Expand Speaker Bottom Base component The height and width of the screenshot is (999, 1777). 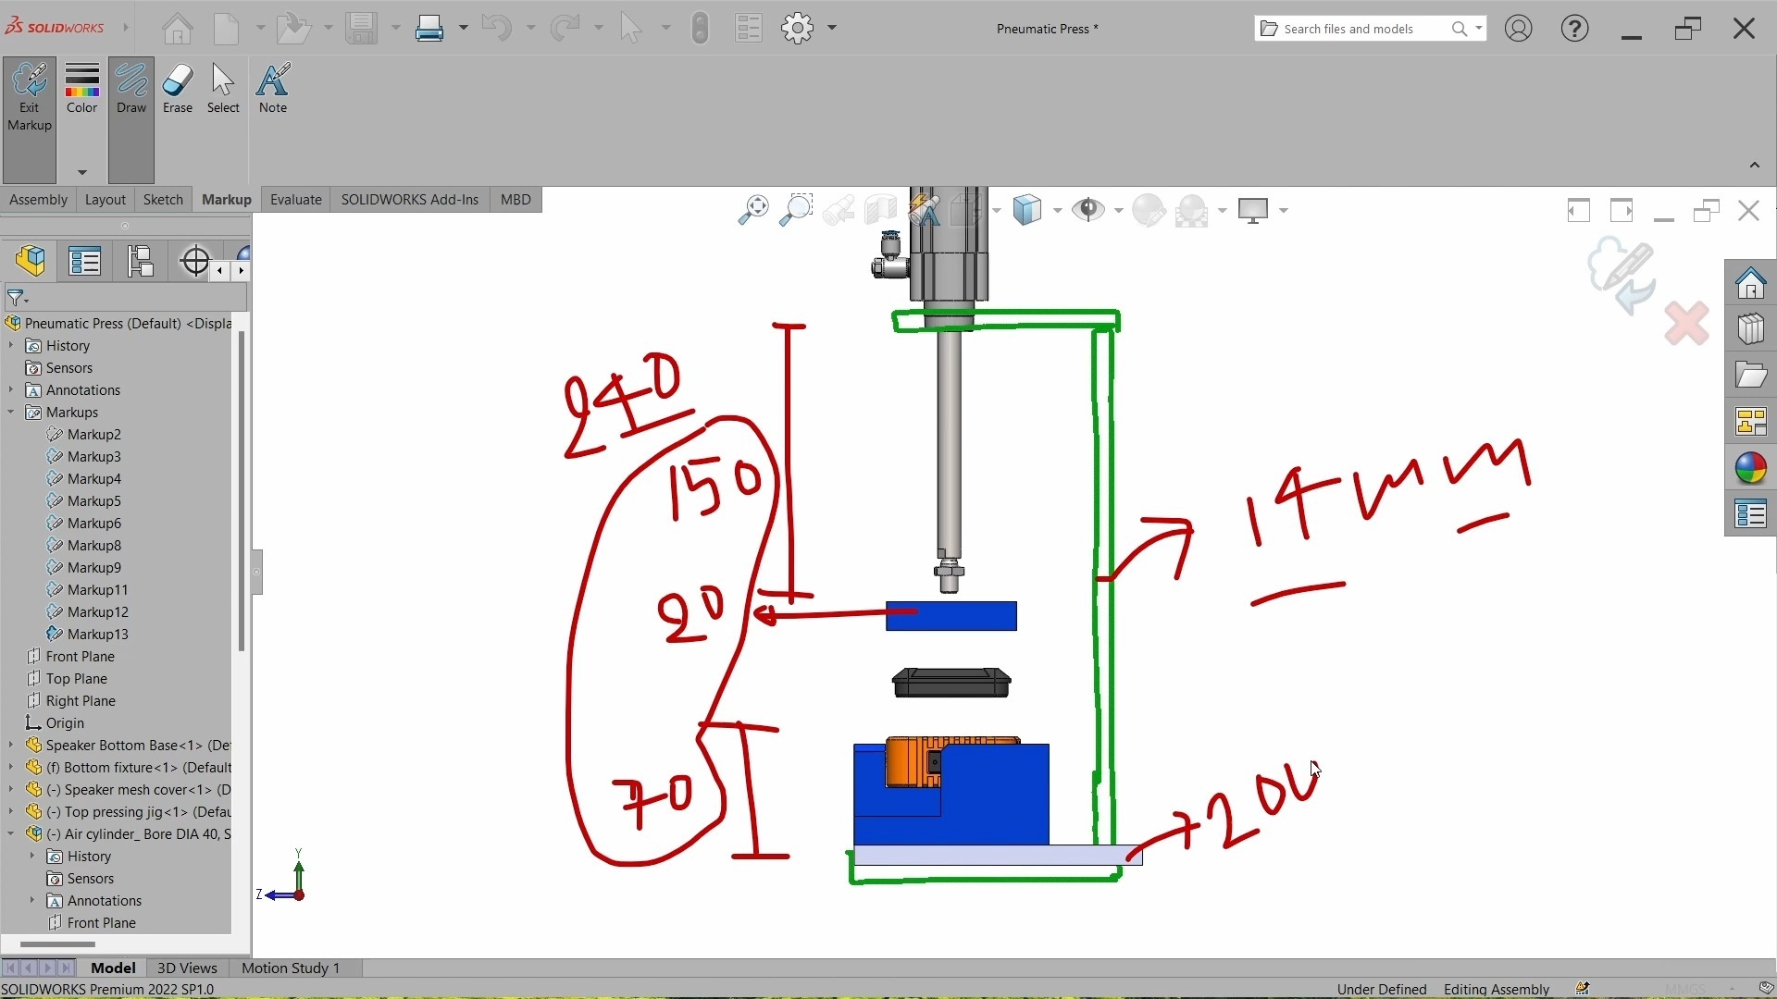click(x=11, y=746)
